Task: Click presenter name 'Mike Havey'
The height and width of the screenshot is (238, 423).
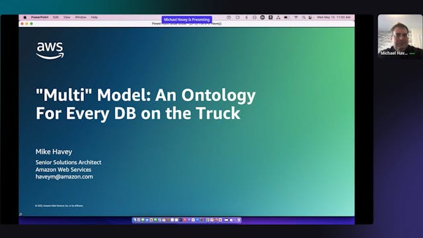Action: coord(54,151)
